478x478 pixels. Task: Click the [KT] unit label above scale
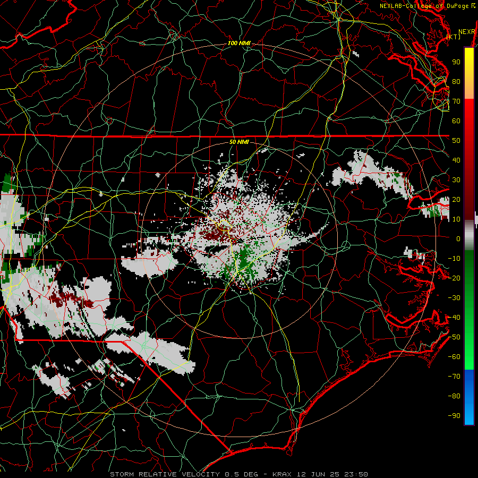[454, 37]
